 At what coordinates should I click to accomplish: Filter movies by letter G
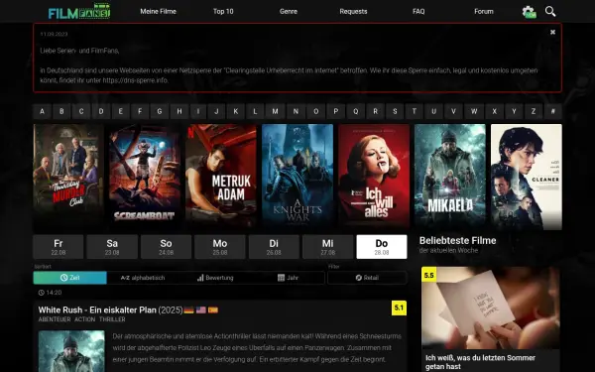160,111
